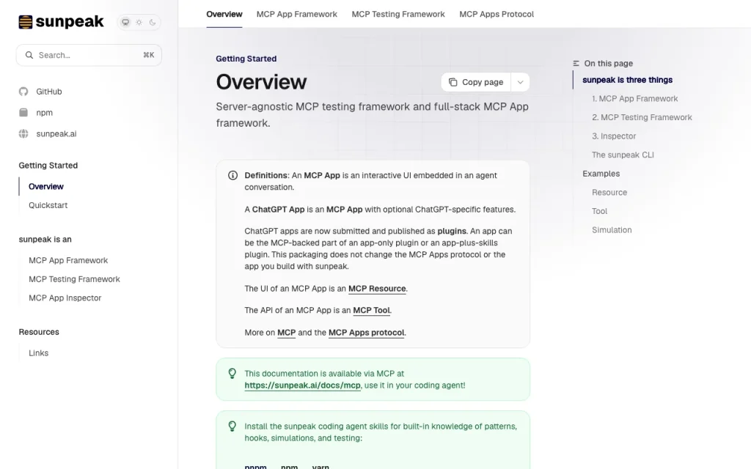Click the GitHub octocat icon
This screenshot has width=751, height=469.
point(23,92)
